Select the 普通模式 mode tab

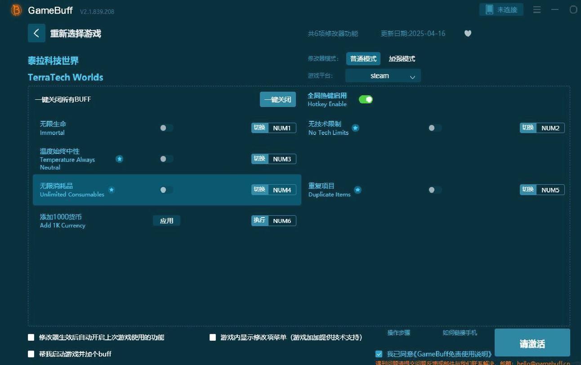click(x=363, y=58)
